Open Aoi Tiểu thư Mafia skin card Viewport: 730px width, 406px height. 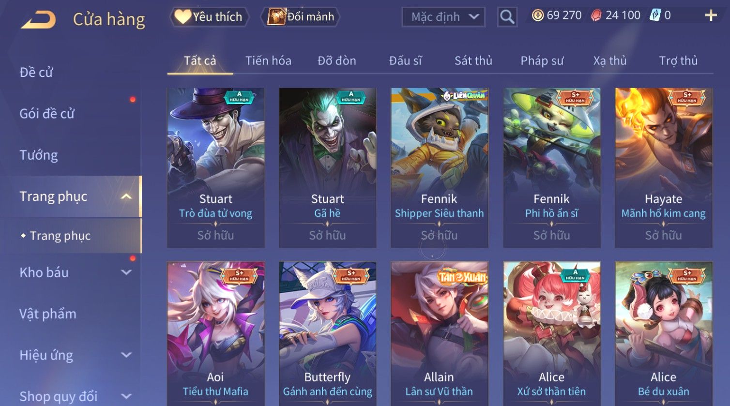(215, 333)
